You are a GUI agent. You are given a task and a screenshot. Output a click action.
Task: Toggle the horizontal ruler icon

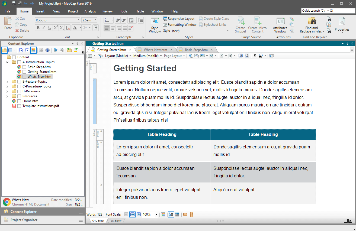coord(185,214)
